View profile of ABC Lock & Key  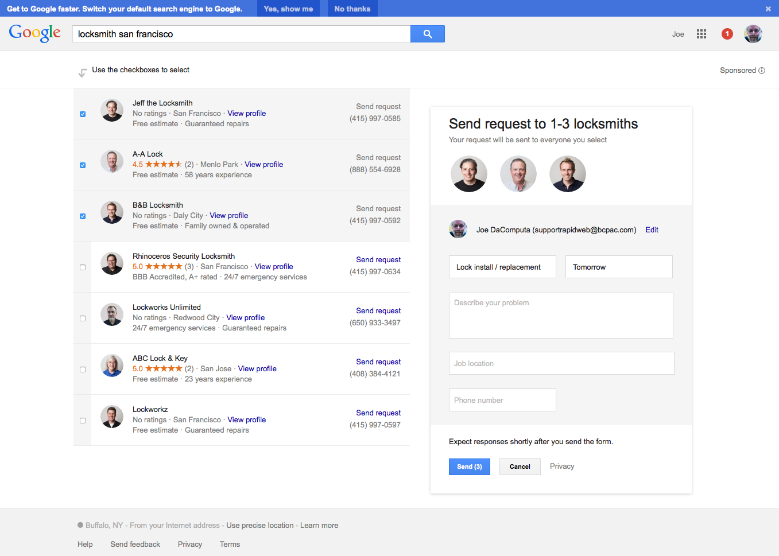pyautogui.click(x=257, y=368)
